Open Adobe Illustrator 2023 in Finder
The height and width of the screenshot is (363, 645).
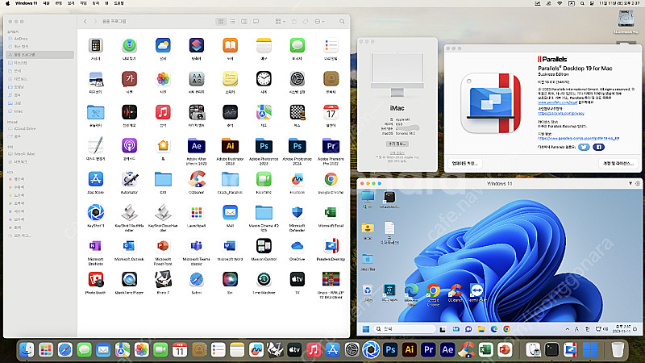click(x=230, y=146)
